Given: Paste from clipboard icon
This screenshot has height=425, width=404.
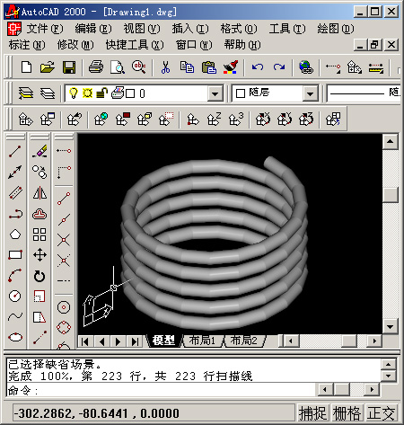Looking at the screenshot, I should click(209, 67).
